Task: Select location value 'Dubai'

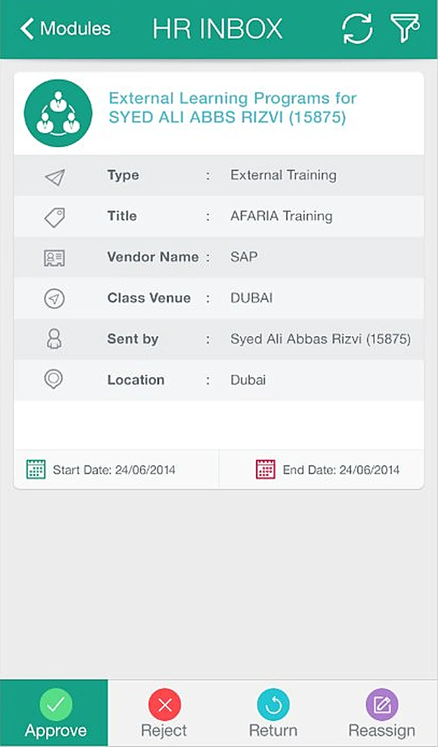Action: click(x=248, y=380)
